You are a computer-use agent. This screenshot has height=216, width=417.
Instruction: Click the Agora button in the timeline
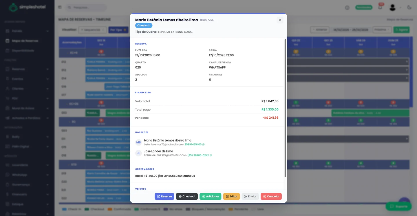401,30
